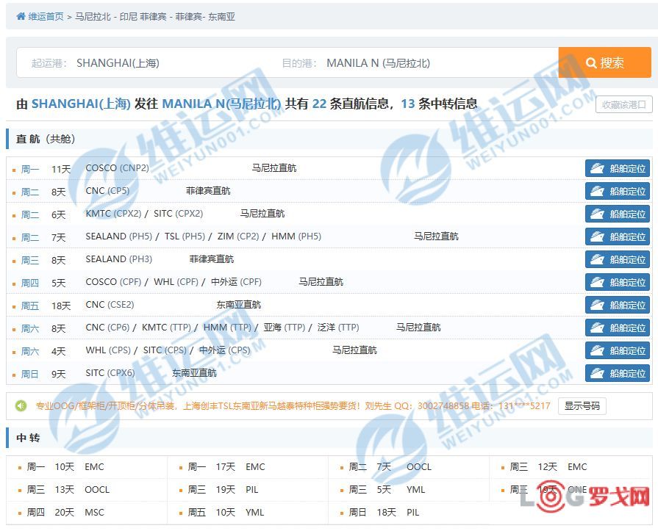Click ship icon on SEALAND (PH3) row
The image size is (658, 531).
(x=597, y=259)
